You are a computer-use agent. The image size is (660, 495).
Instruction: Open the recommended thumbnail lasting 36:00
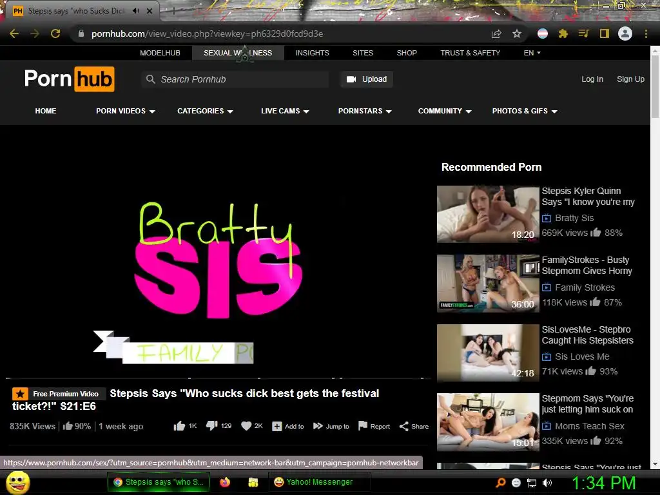pos(488,284)
